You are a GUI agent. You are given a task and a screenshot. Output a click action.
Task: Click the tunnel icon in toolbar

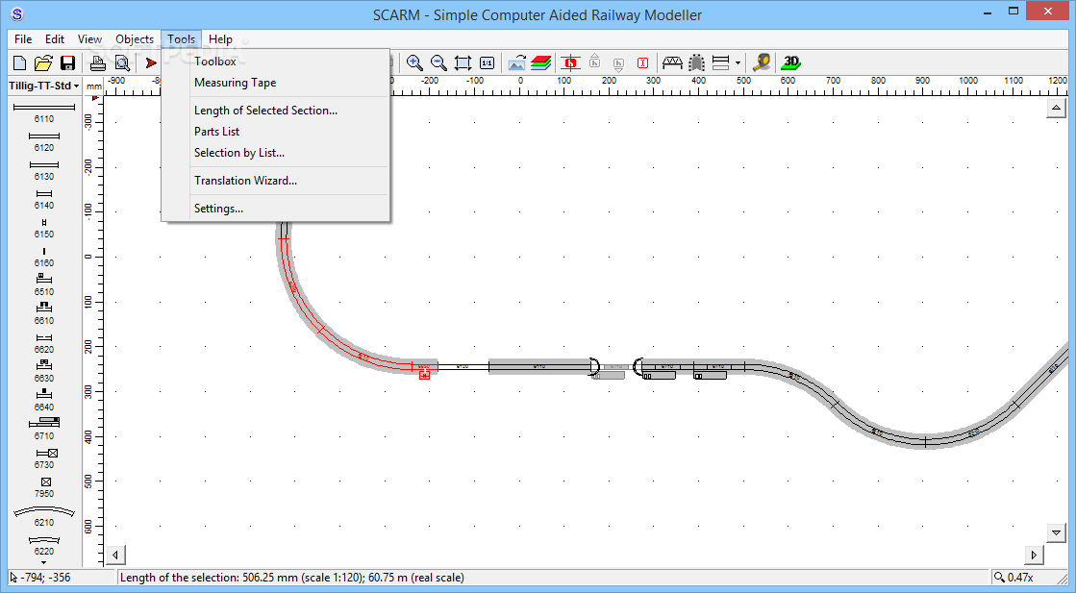[696, 63]
